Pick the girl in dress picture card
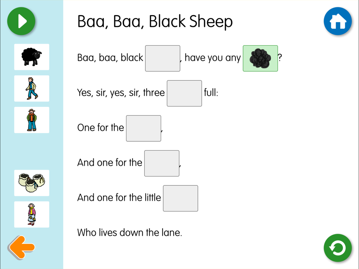 point(32,214)
